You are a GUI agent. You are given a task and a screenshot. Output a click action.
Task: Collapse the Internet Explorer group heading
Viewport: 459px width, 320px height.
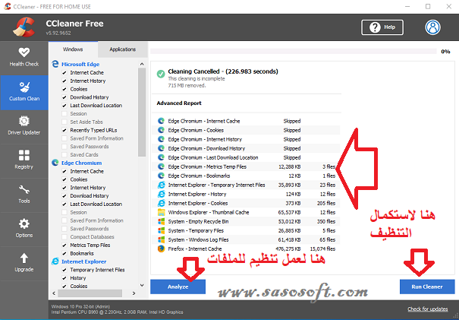[83, 261]
